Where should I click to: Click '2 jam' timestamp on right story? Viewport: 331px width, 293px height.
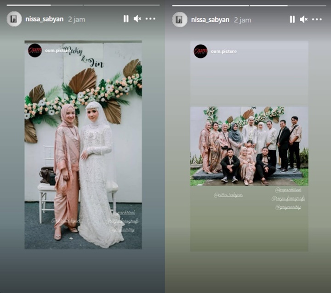click(x=243, y=20)
